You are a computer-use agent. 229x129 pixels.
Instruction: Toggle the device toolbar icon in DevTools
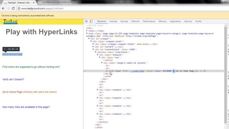pyautogui.click(x=91, y=21)
